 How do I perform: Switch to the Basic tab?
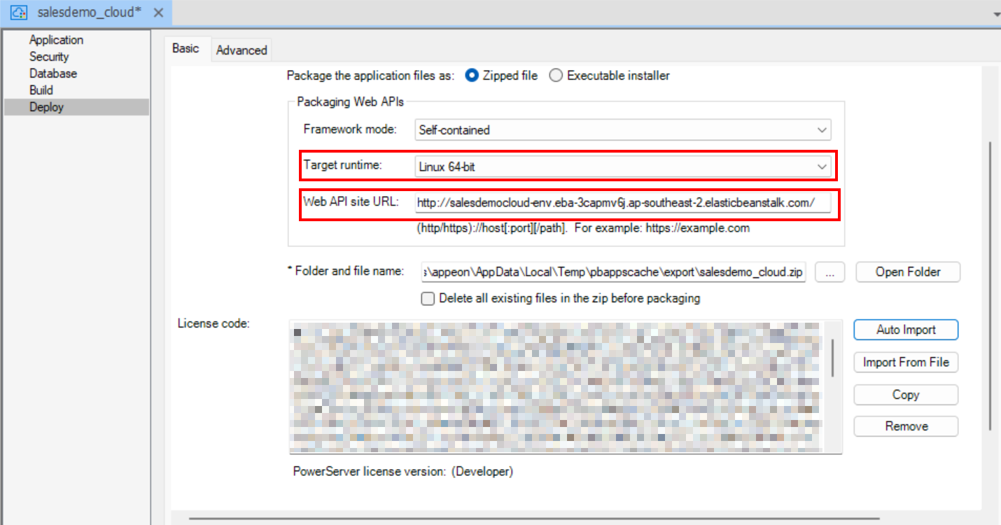[187, 49]
